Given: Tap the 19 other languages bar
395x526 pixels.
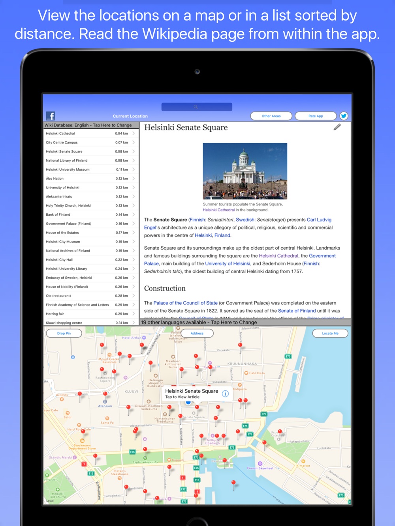Looking at the screenshot, I should click(245, 322).
